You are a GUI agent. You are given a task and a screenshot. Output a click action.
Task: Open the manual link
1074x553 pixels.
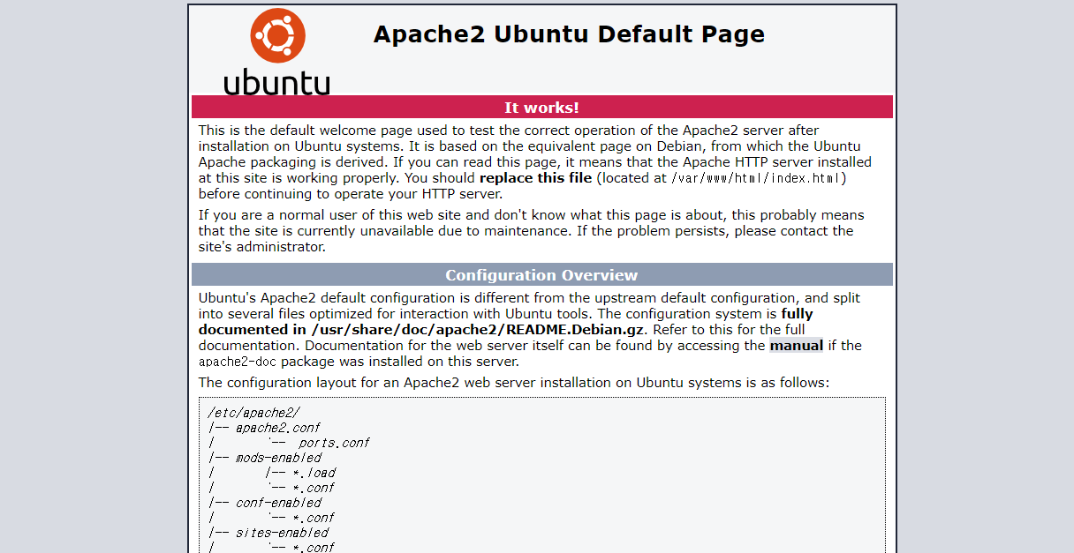pyautogui.click(x=796, y=346)
